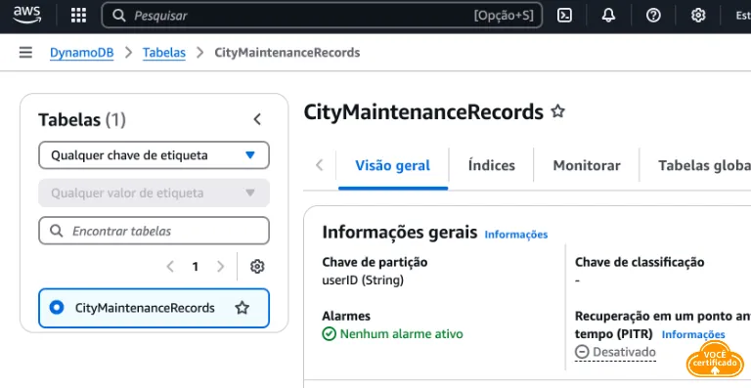Open the Qualquer chave de etiqueta dropdown
The image size is (751, 388).
point(154,155)
